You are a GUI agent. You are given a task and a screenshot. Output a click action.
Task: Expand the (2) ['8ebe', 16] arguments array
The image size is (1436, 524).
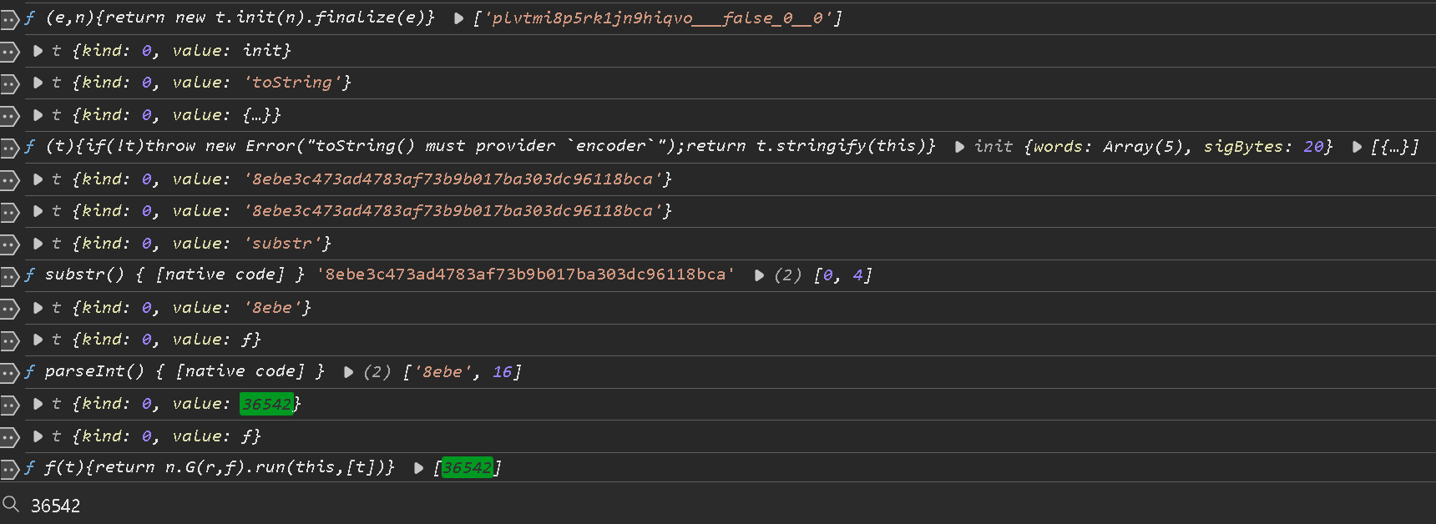pyautogui.click(x=348, y=372)
